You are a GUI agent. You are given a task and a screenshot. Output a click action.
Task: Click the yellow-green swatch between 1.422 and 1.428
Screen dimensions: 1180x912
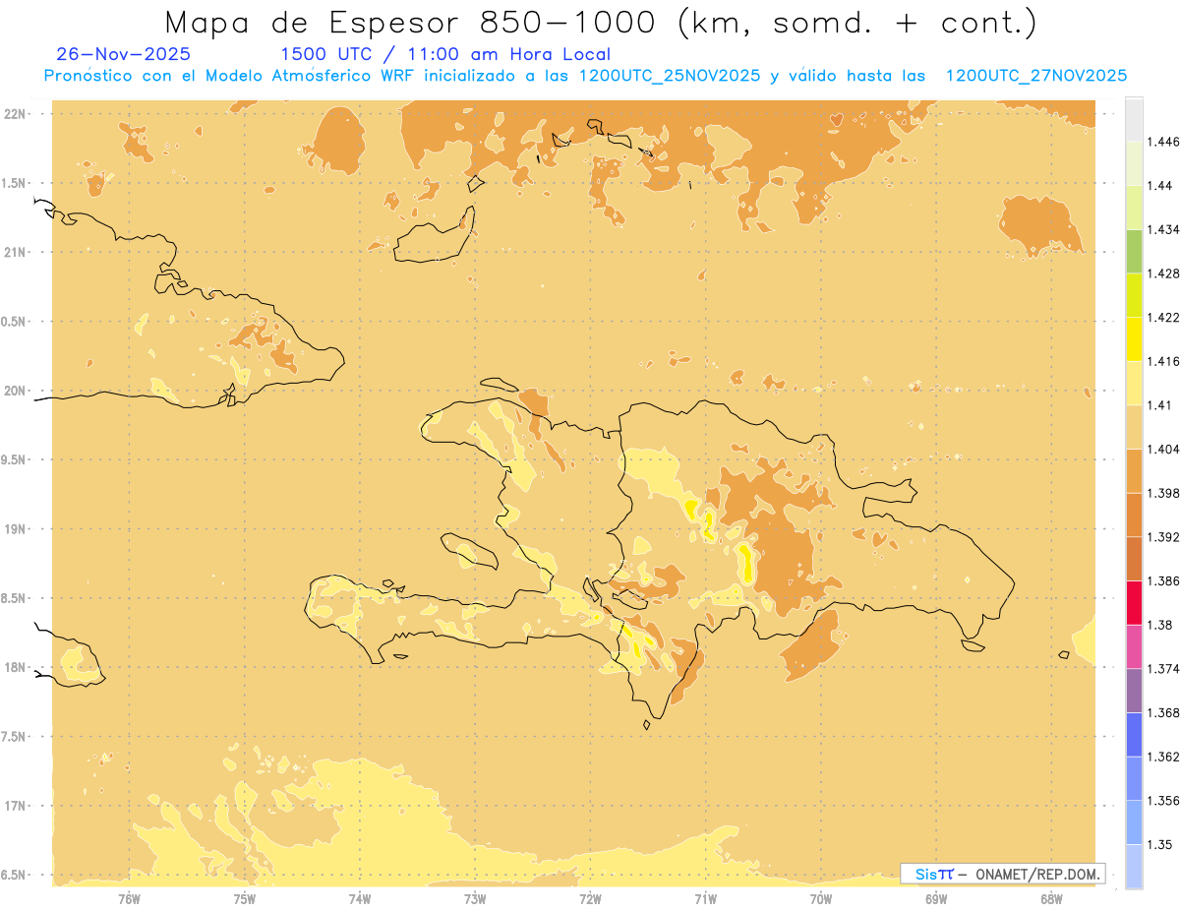tap(1134, 294)
